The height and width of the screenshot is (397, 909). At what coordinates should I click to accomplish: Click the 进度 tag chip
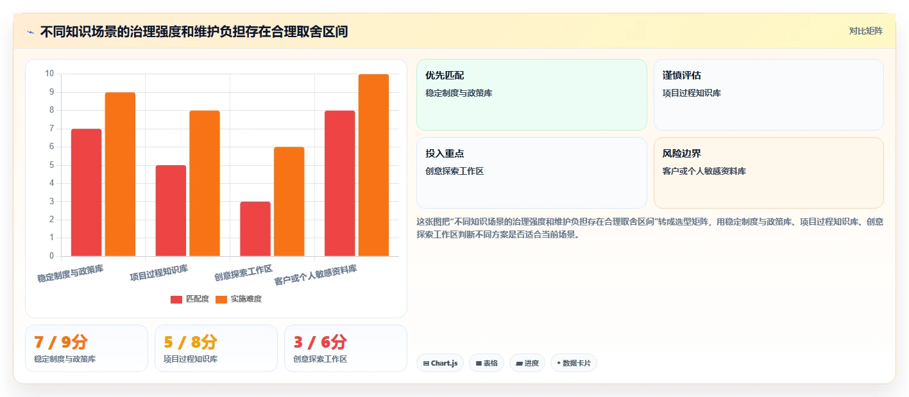coord(527,363)
